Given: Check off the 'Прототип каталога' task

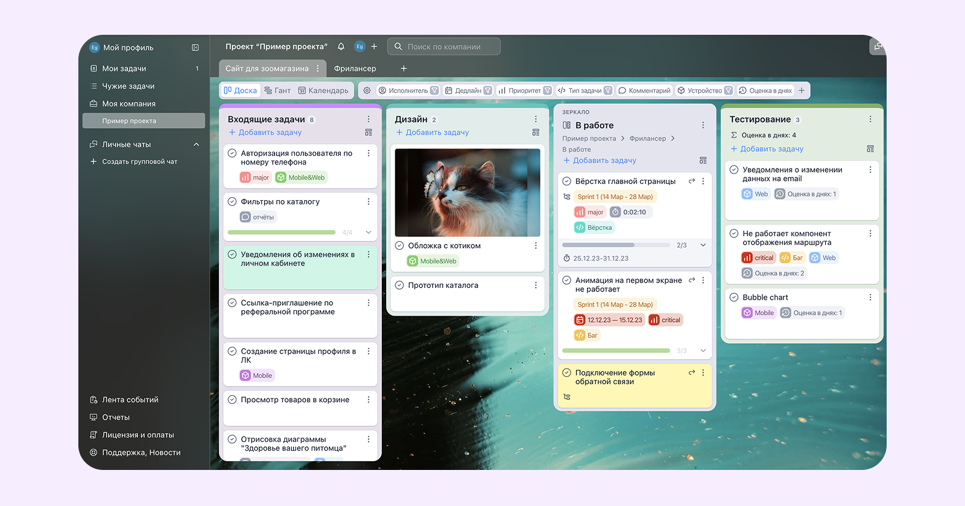Looking at the screenshot, I should coord(399,285).
